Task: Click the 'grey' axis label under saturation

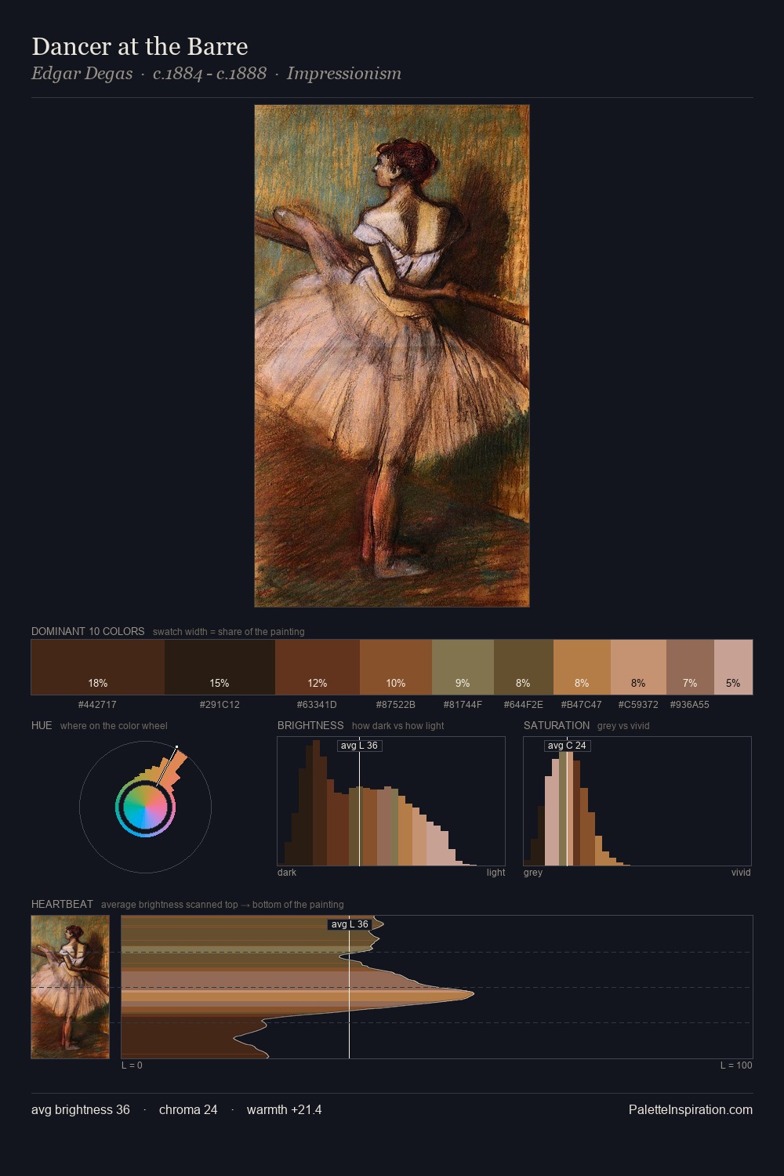Action: [x=533, y=873]
